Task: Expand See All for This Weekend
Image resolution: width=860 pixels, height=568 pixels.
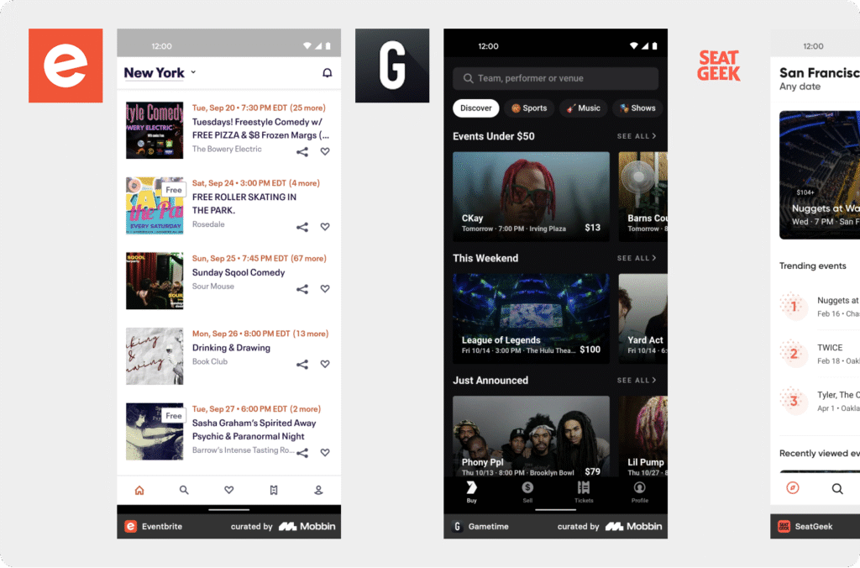Action: [637, 258]
